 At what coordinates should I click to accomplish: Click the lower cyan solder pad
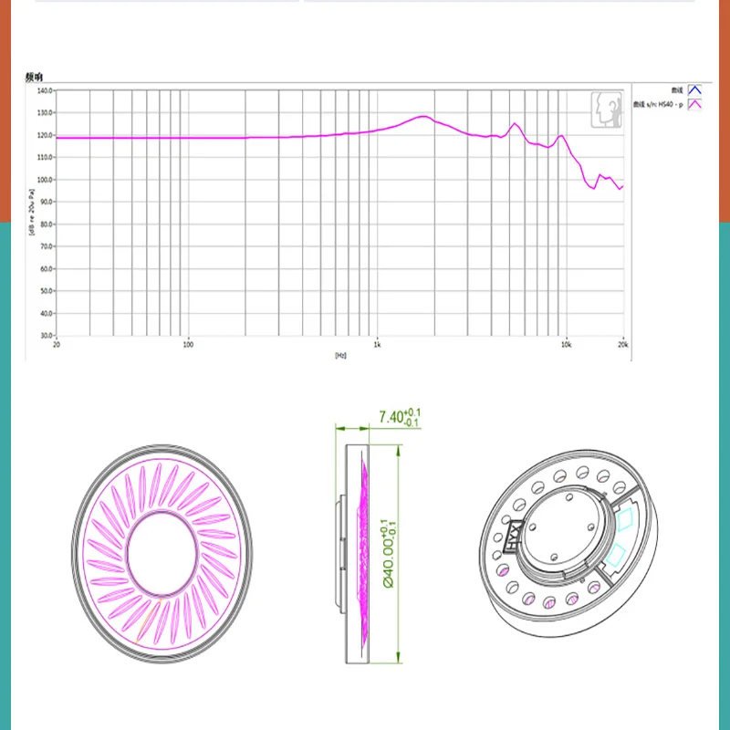coord(615,556)
